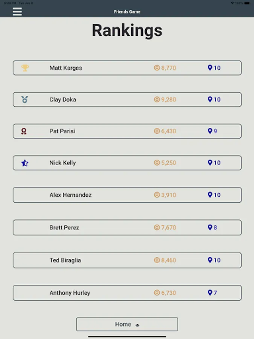Click the location pin in Brett Perez's row
The image size is (254, 339).
click(x=210, y=228)
